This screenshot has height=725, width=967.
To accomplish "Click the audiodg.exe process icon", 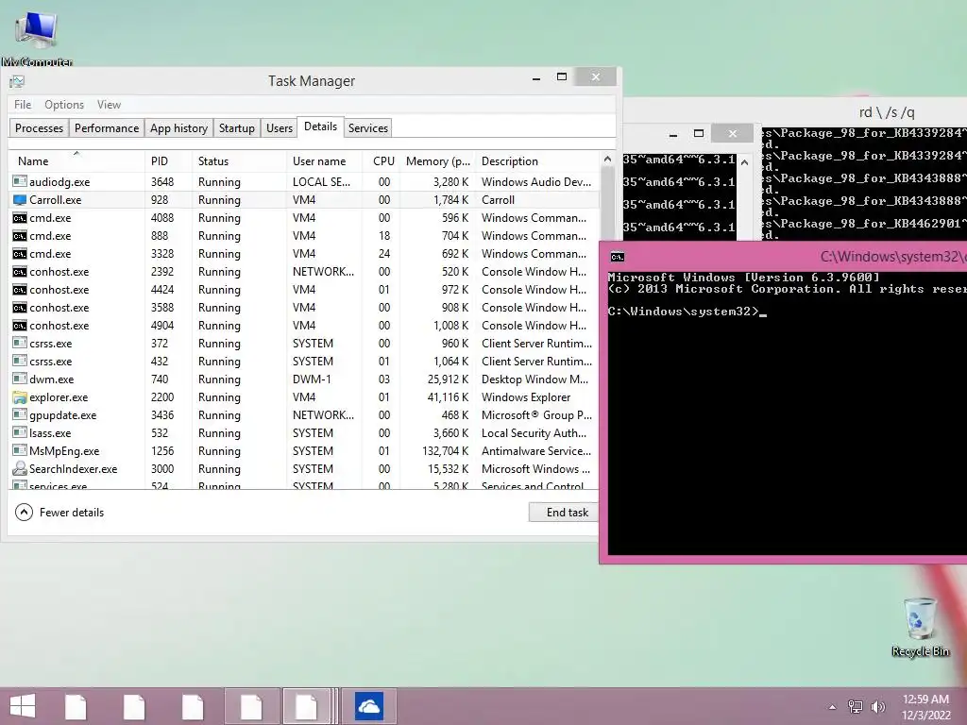I will 20,182.
